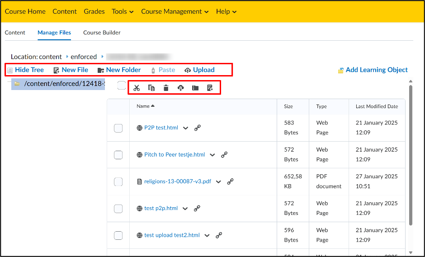Viewport: 425px width, 257px height.
Task: Switch to the Course Builder tab
Action: tap(102, 33)
